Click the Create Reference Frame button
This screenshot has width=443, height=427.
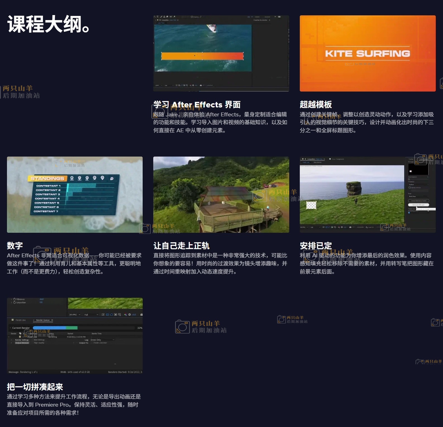point(418,201)
